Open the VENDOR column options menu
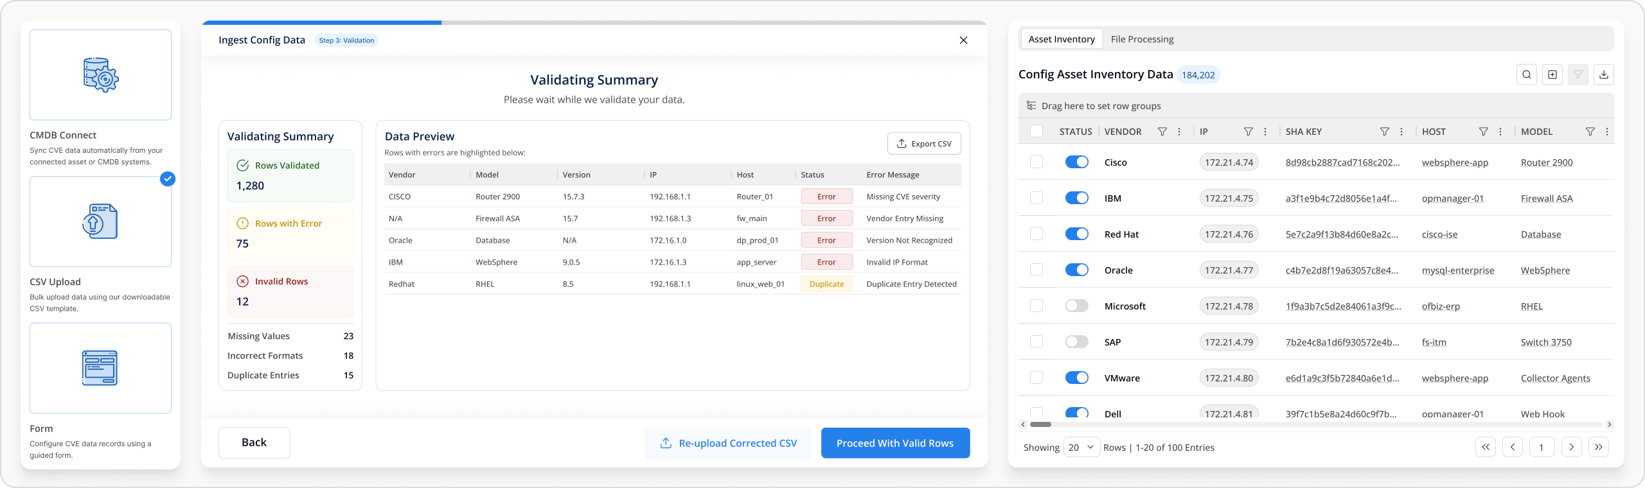Image resolution: width=1645 pixels, height=488 pixels. pyautogui.click(x=1179, y=132)
